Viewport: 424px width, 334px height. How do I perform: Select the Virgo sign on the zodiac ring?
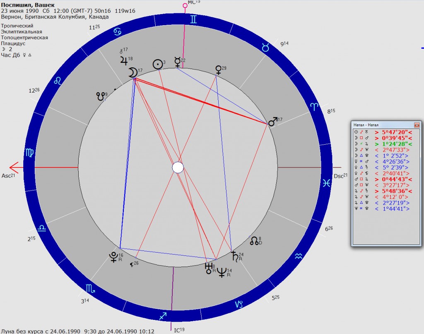click(30, 153)
